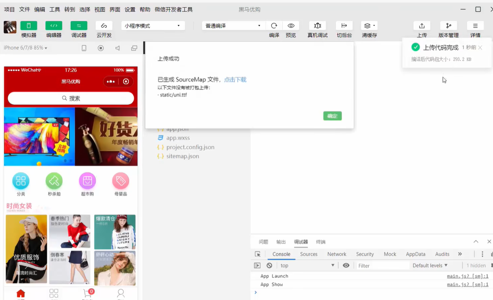Open the details (详情) panel
The width and height of the screenshot is (493, 300).
click(x=475, y=26)
